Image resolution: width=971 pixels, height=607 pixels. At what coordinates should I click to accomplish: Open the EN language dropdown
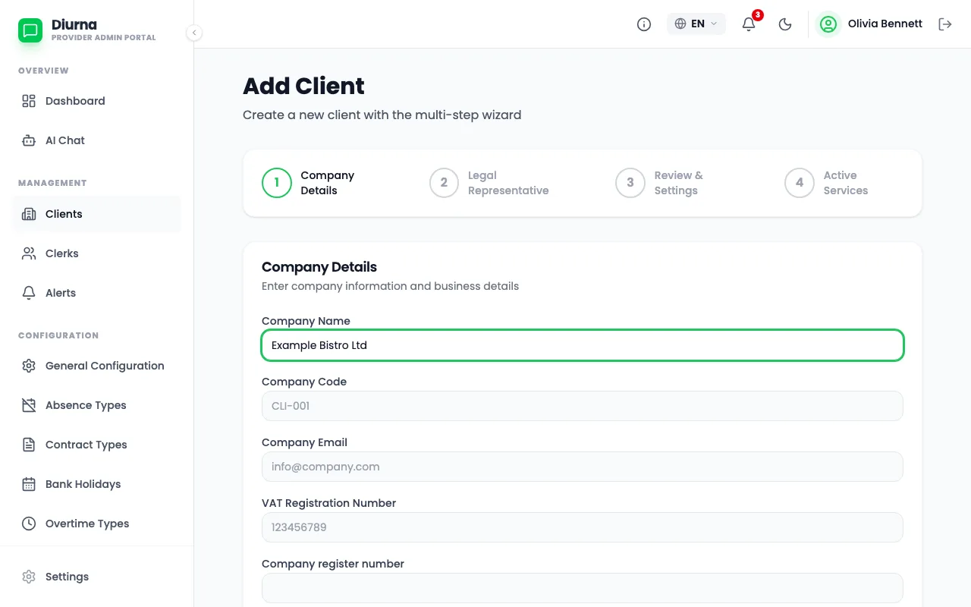point(696,24)
